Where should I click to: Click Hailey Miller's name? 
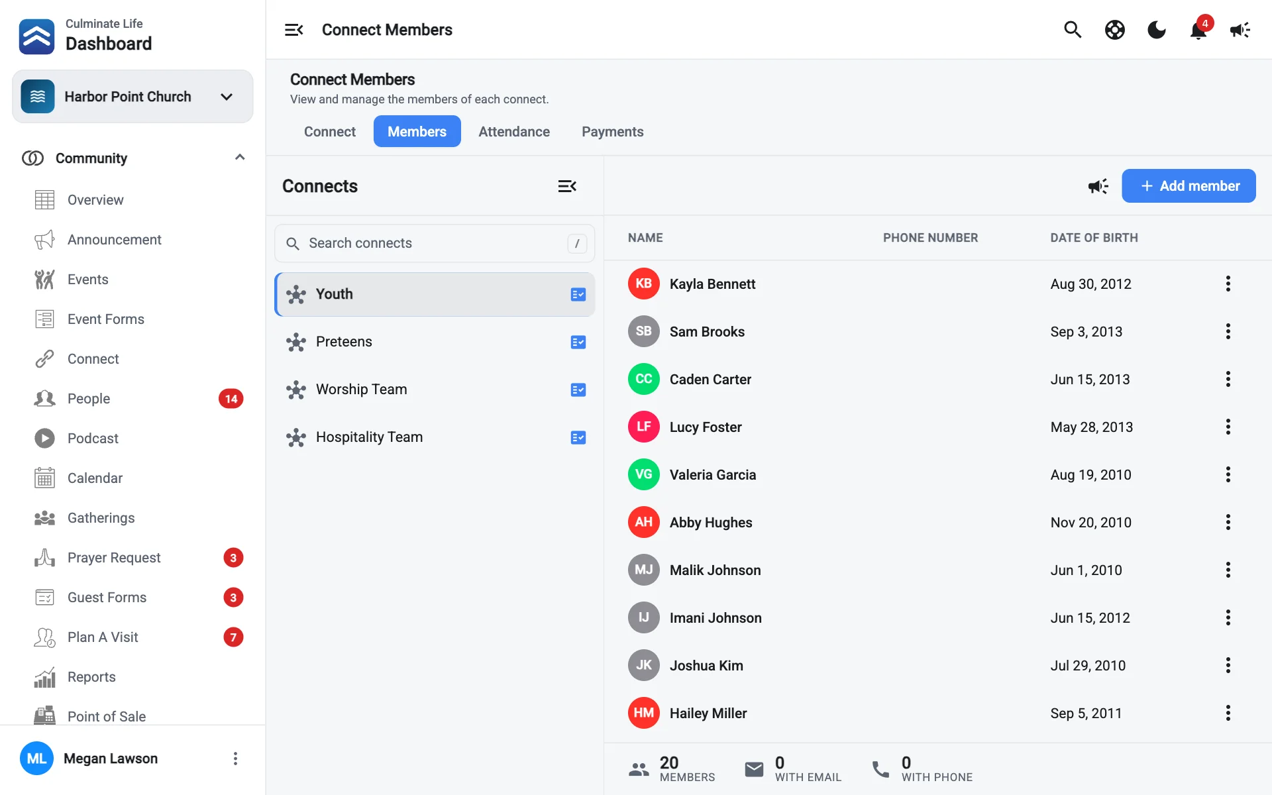[708, 714]
